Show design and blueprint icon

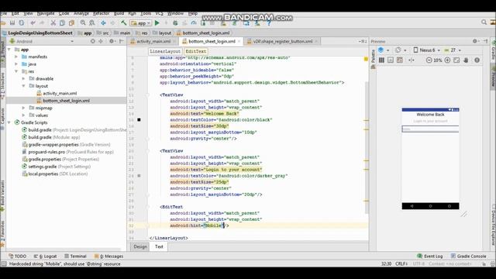pyautogui.click(x=400, y=60)
